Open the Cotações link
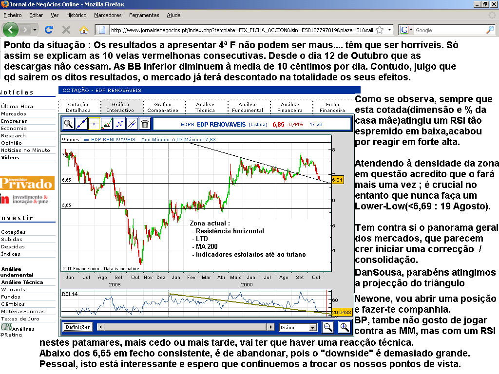Viewport: 499px width, 374px height. [x=13, y=232]
